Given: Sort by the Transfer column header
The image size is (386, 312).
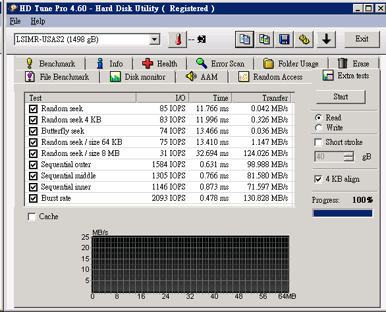Looking at the screenshot, I should [262, 98].
